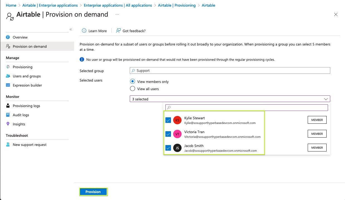Go to Home breadcrumb
Viewport: 345px width, 200px height.
pos(11,5)
